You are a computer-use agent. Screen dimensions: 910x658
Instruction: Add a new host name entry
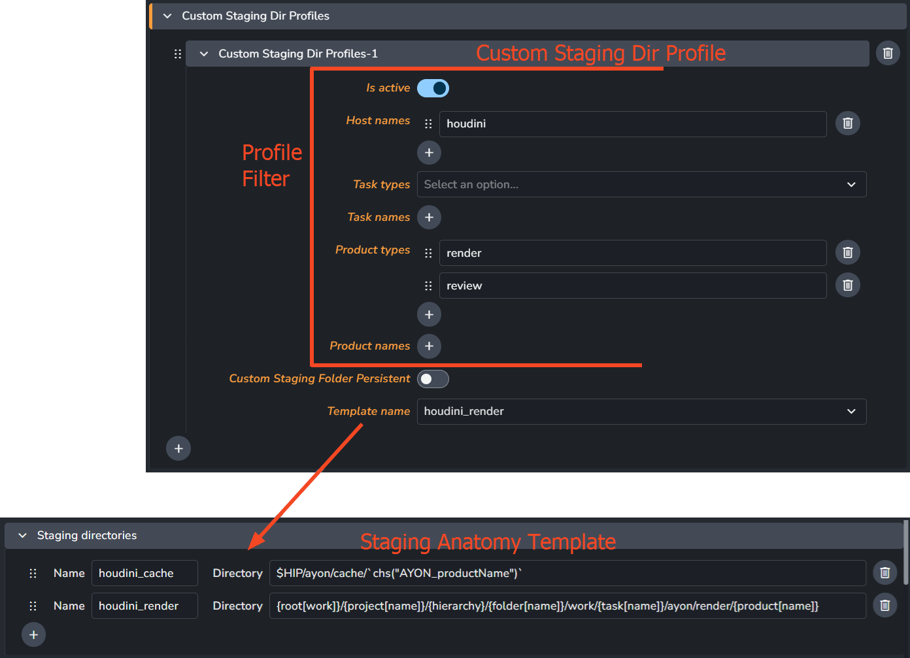click(429, 153)
